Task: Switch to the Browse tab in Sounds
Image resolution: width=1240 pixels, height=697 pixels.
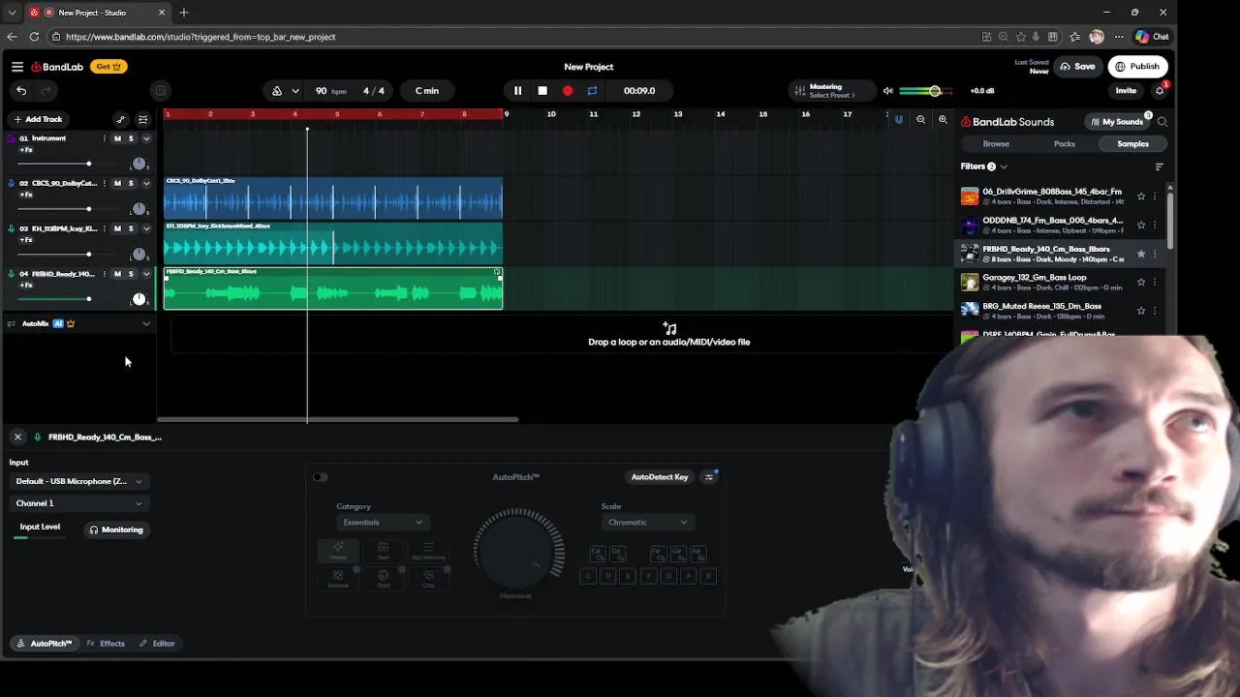Action: click(x=996, y=144)
